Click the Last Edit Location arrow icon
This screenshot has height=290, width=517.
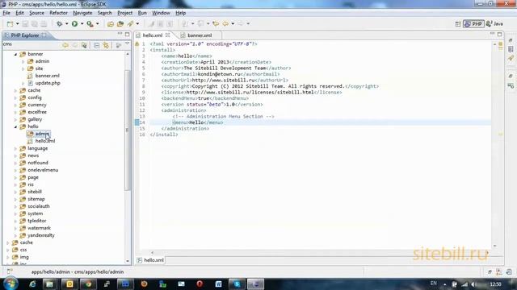coord(216,23)
